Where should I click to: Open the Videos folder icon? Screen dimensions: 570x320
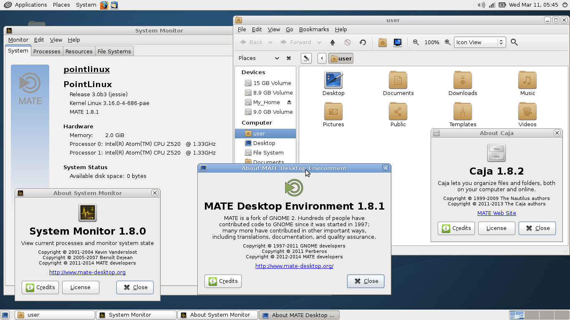coord(527,115)
